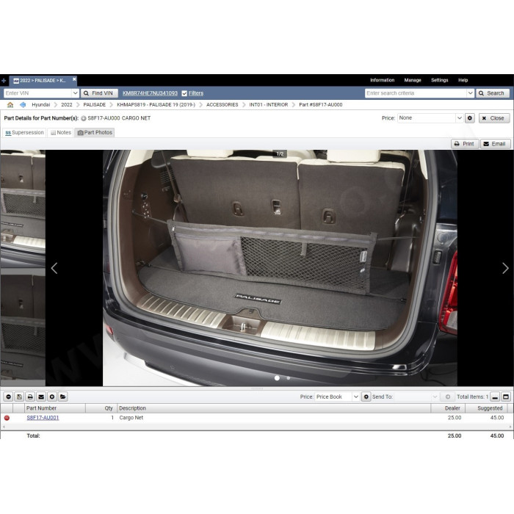514x514 pixels.
Task: Switch to the Part Photos tab
Action: pos(95,132)
